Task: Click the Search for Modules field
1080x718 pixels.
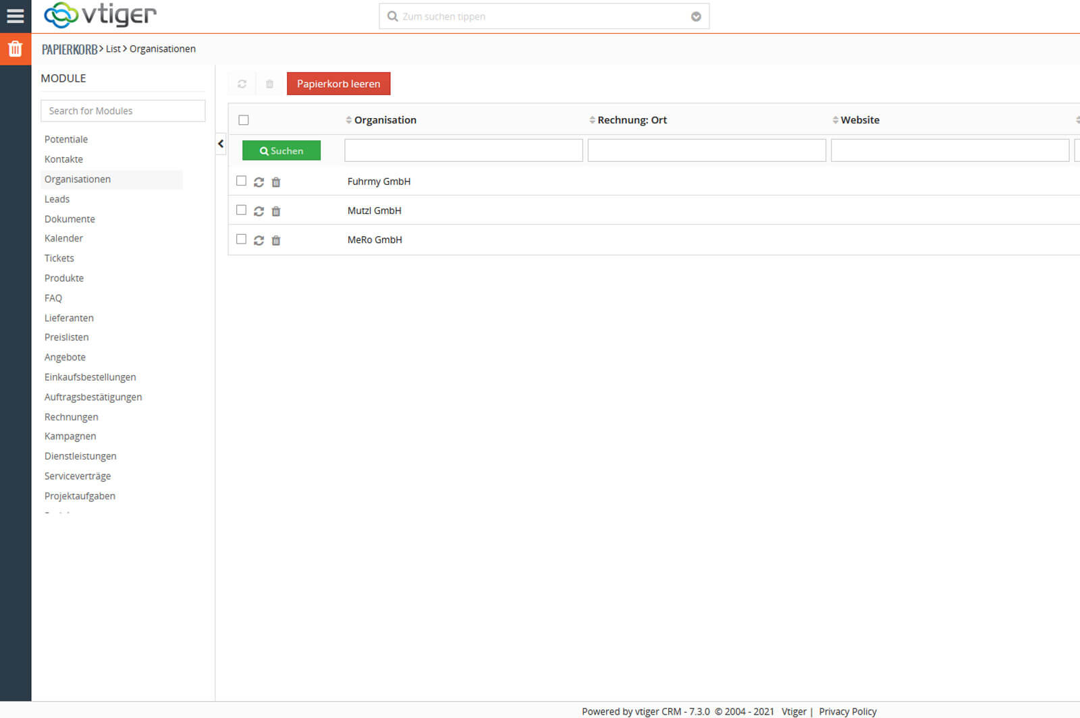Action: click(x=123, y=111)
